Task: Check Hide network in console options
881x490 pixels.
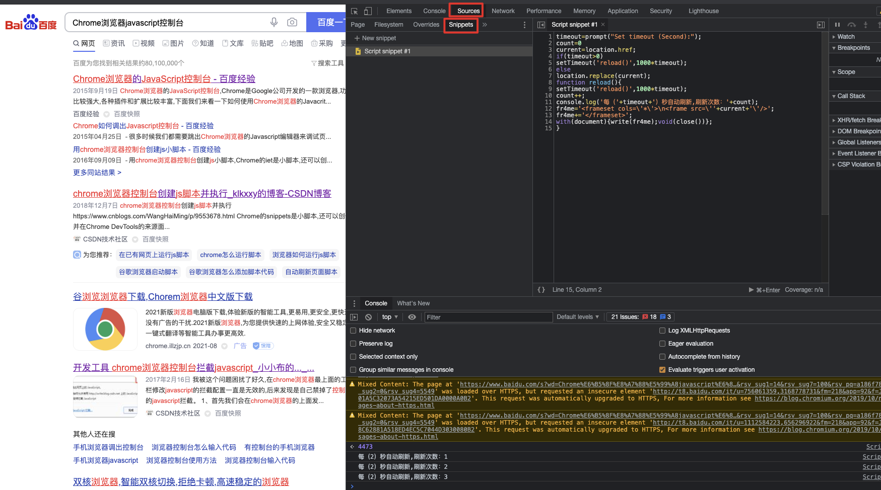Action: pyautogui.click(x=353, y=331)
